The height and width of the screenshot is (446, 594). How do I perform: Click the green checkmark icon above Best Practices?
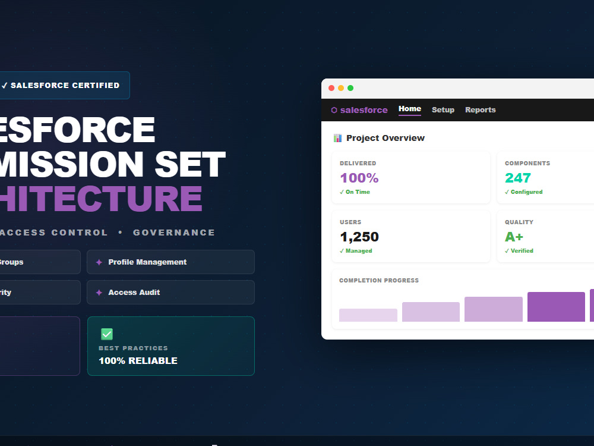(x=107, y=334)
